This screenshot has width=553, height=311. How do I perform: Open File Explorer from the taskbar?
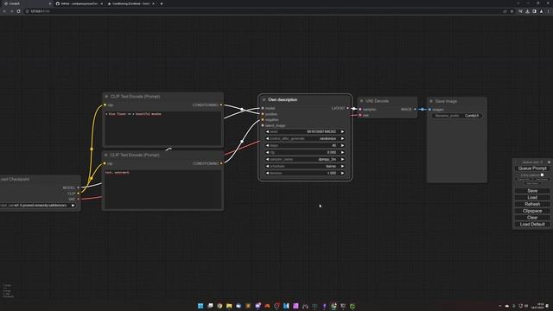pos(229,306)
